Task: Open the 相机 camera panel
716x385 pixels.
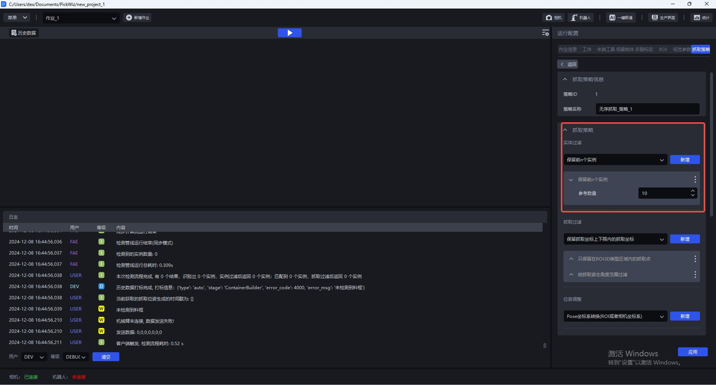Action: click(553, 18)
